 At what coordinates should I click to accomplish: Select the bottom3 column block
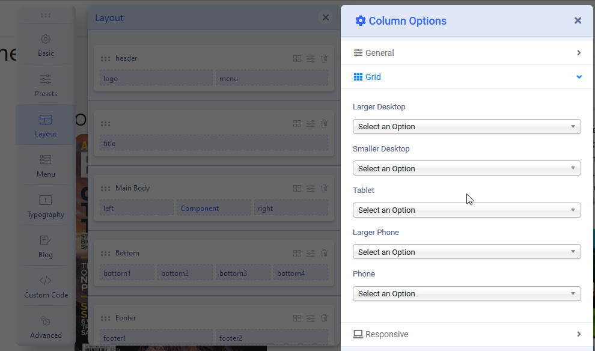coord(242,273)
